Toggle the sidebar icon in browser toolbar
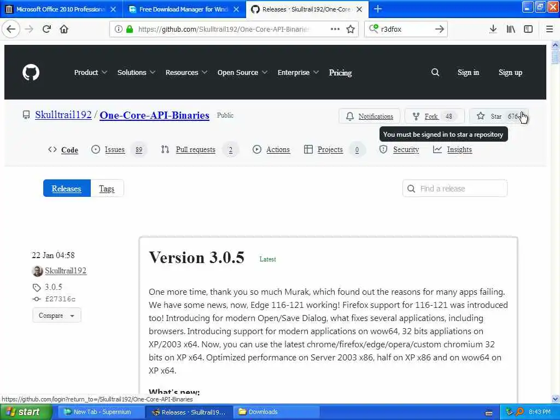560x420 pixels. click(x=528, y=30)
